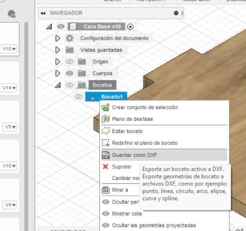This screenshot has height=231, width=246.
Task: Show the Bocetos folder via crossed eye
Action: (70, 85)
